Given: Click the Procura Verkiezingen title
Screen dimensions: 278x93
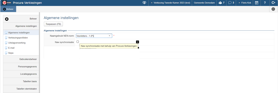Looking at the screenshot, I should [x=28, y=3].
